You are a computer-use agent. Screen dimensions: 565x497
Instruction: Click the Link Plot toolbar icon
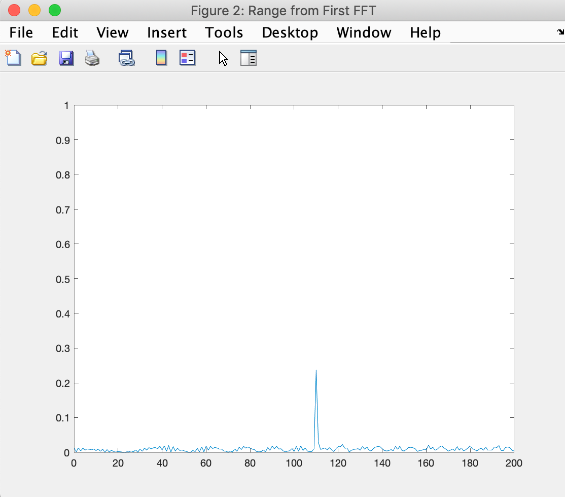coord(126,58)
